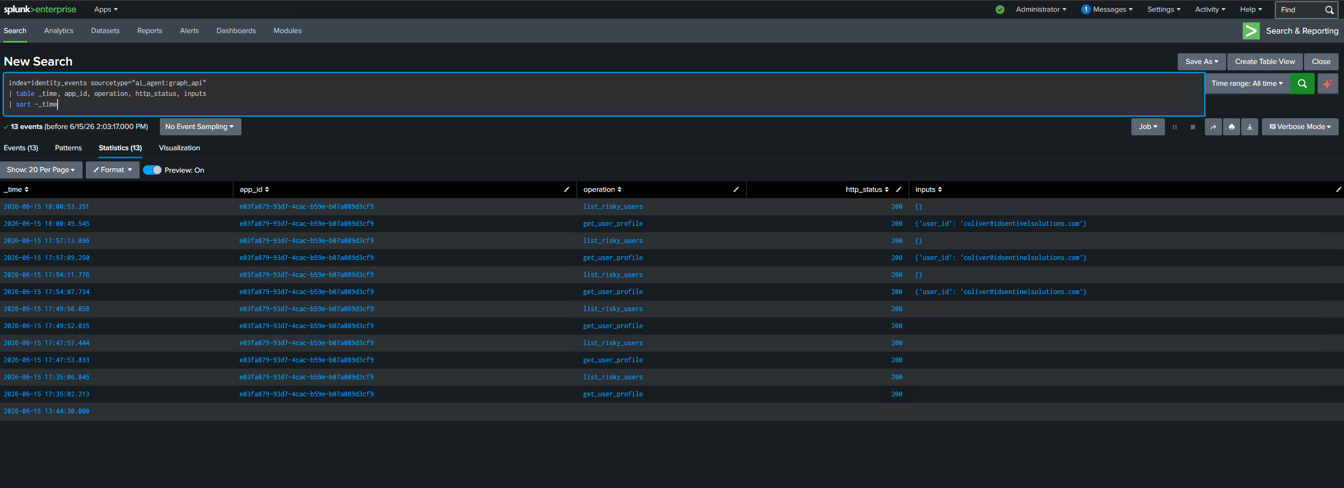This screenshot has height=488, width=1344.
Task: Print the search results
Action: click(1232, 127)
